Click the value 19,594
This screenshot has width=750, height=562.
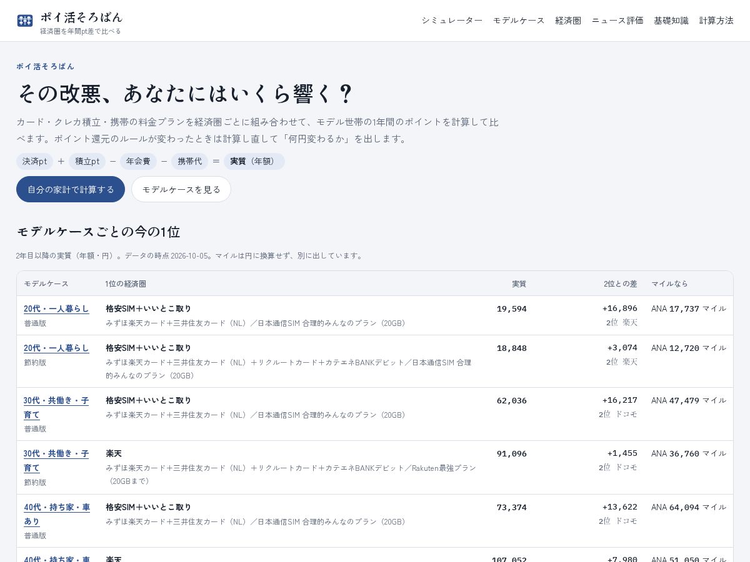pos(512,308)
